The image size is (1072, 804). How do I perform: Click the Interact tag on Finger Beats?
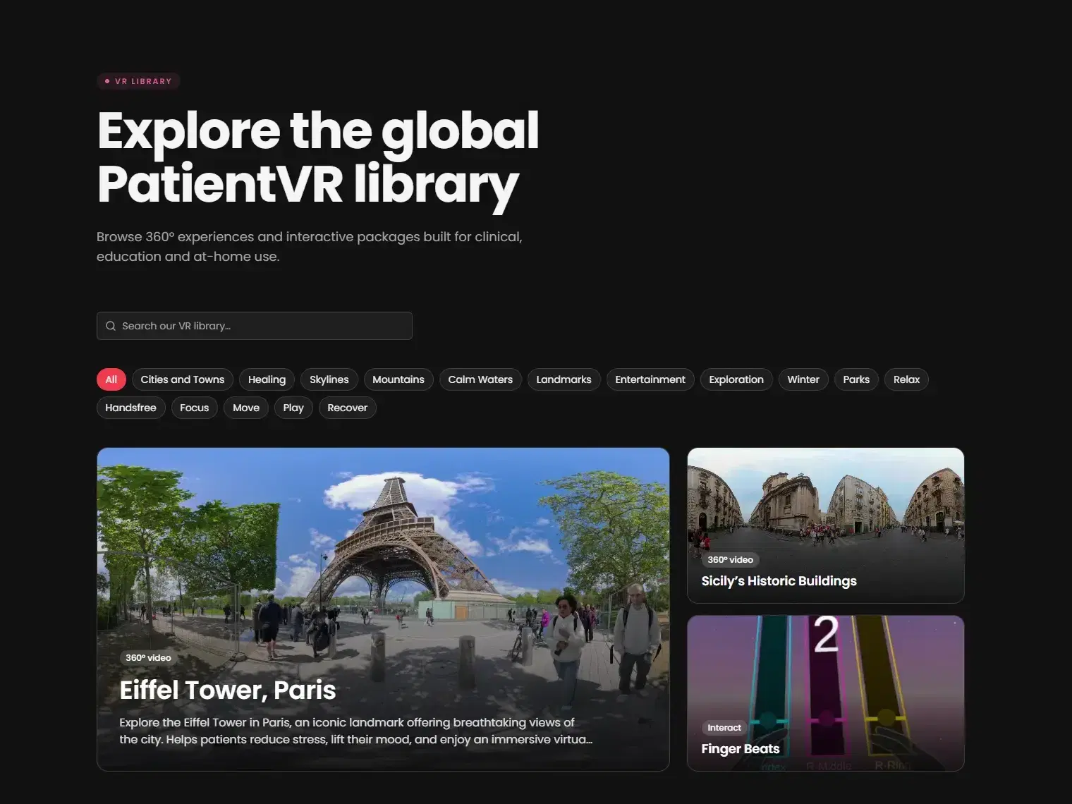coord(724,728)
